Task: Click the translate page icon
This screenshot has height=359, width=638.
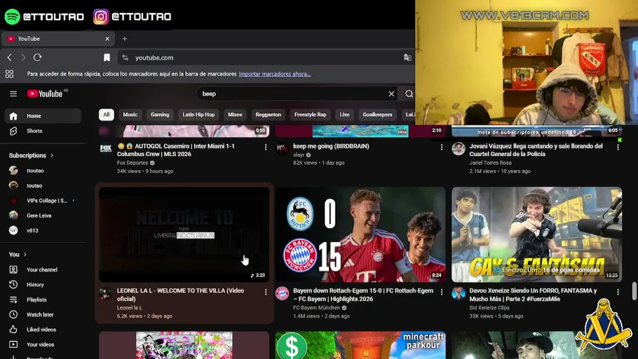Action: (x=407, y=58)
